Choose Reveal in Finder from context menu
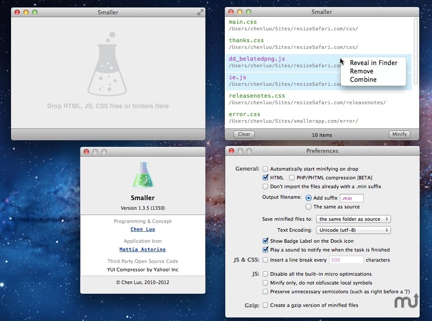432x321 pixels. 373,63
